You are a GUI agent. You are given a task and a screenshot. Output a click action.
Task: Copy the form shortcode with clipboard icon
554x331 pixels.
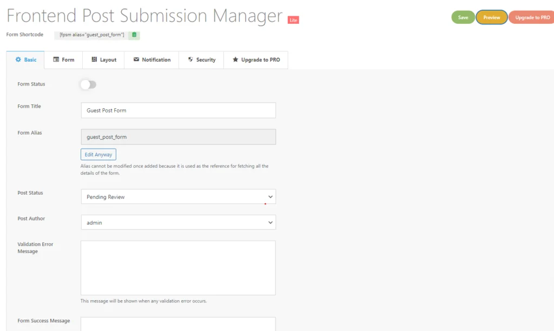[x=134, y=35]
